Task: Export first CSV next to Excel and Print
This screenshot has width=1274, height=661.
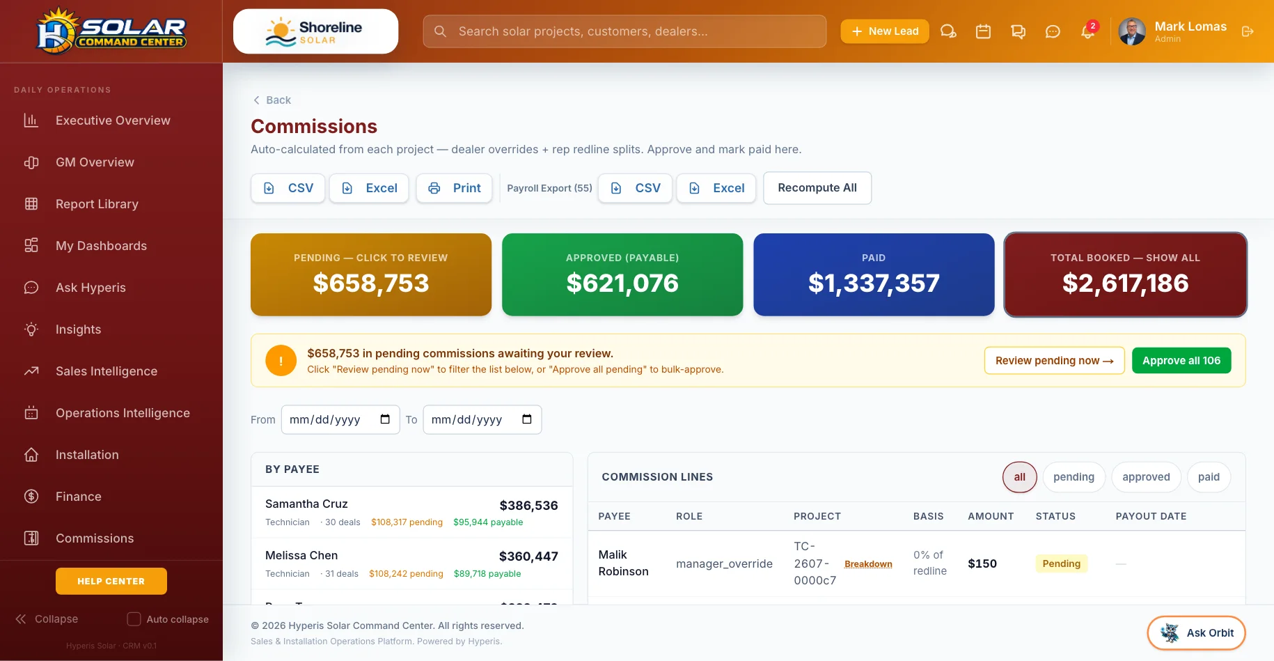Action: click(288, 188)
